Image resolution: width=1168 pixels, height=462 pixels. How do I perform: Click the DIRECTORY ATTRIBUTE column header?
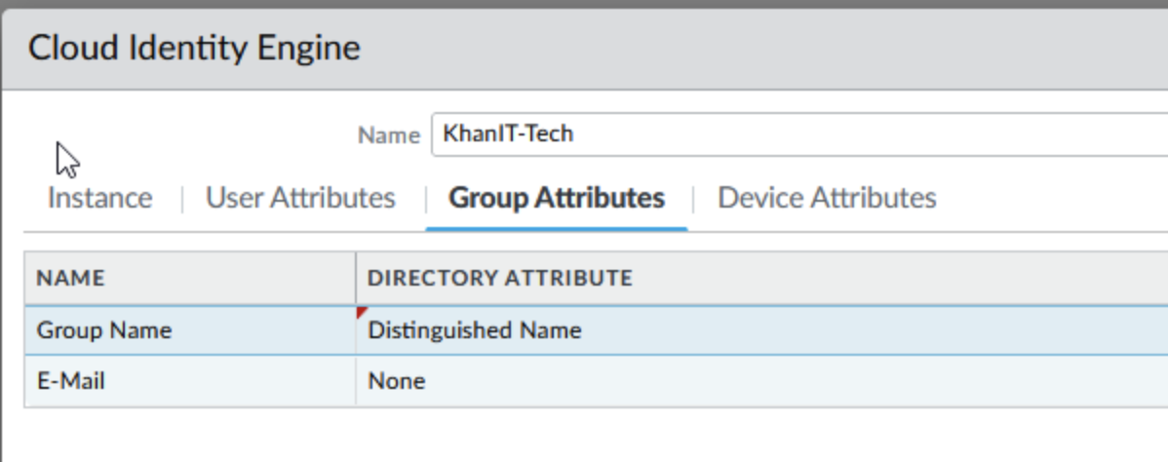pos(499,279)
